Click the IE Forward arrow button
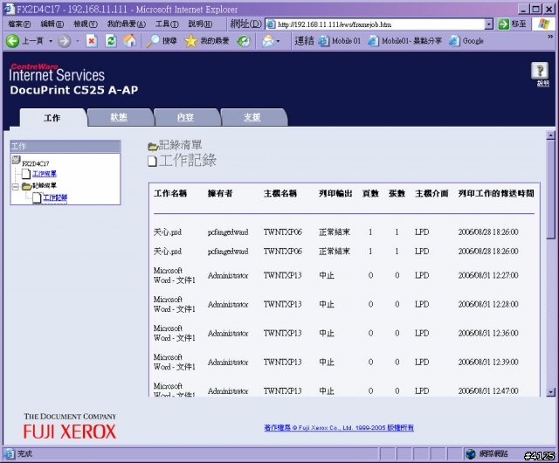Image resolution: width=559 pixels, height=463 pixels. coord(64,41)
